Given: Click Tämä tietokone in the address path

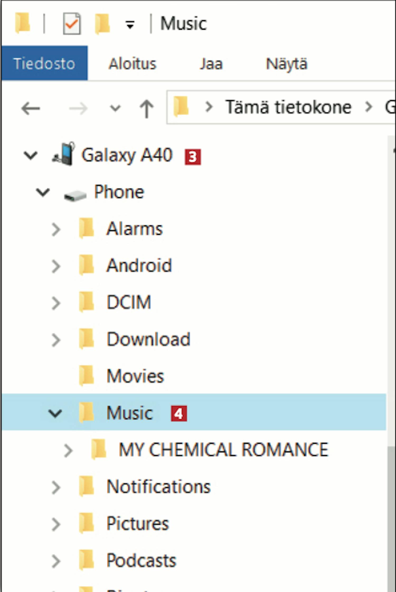Looking at the screenshot, I should click(x=289, y=107).
